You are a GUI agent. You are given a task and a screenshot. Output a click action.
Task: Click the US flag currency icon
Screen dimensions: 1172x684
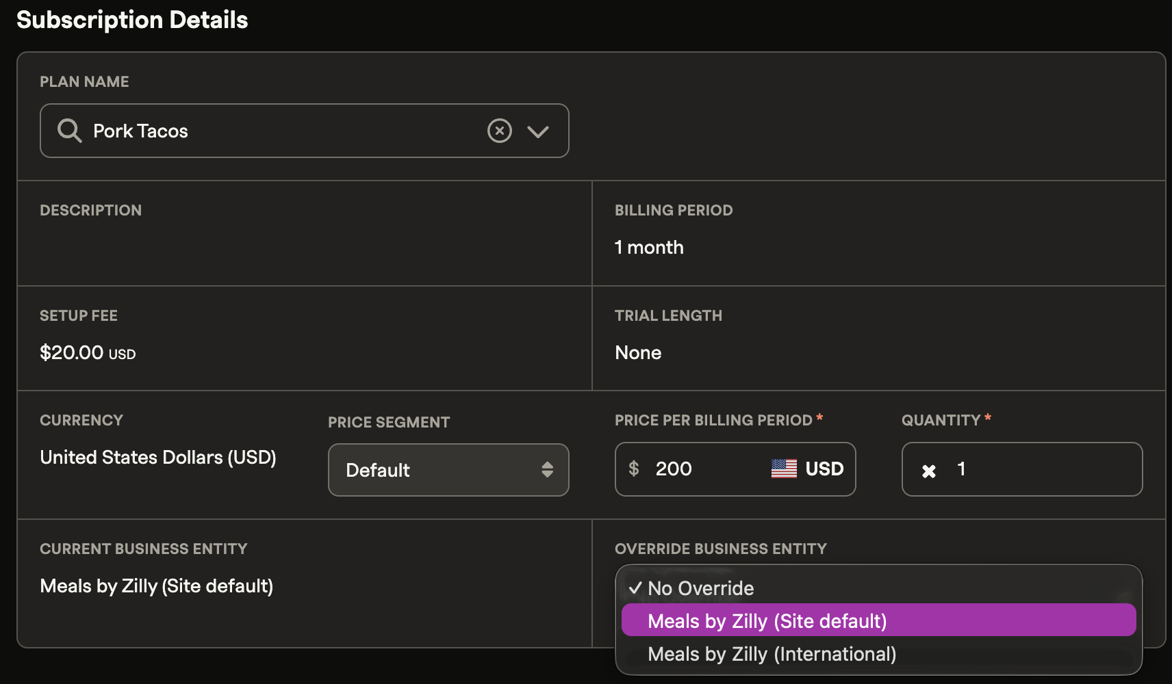click(x=784, y=469)
